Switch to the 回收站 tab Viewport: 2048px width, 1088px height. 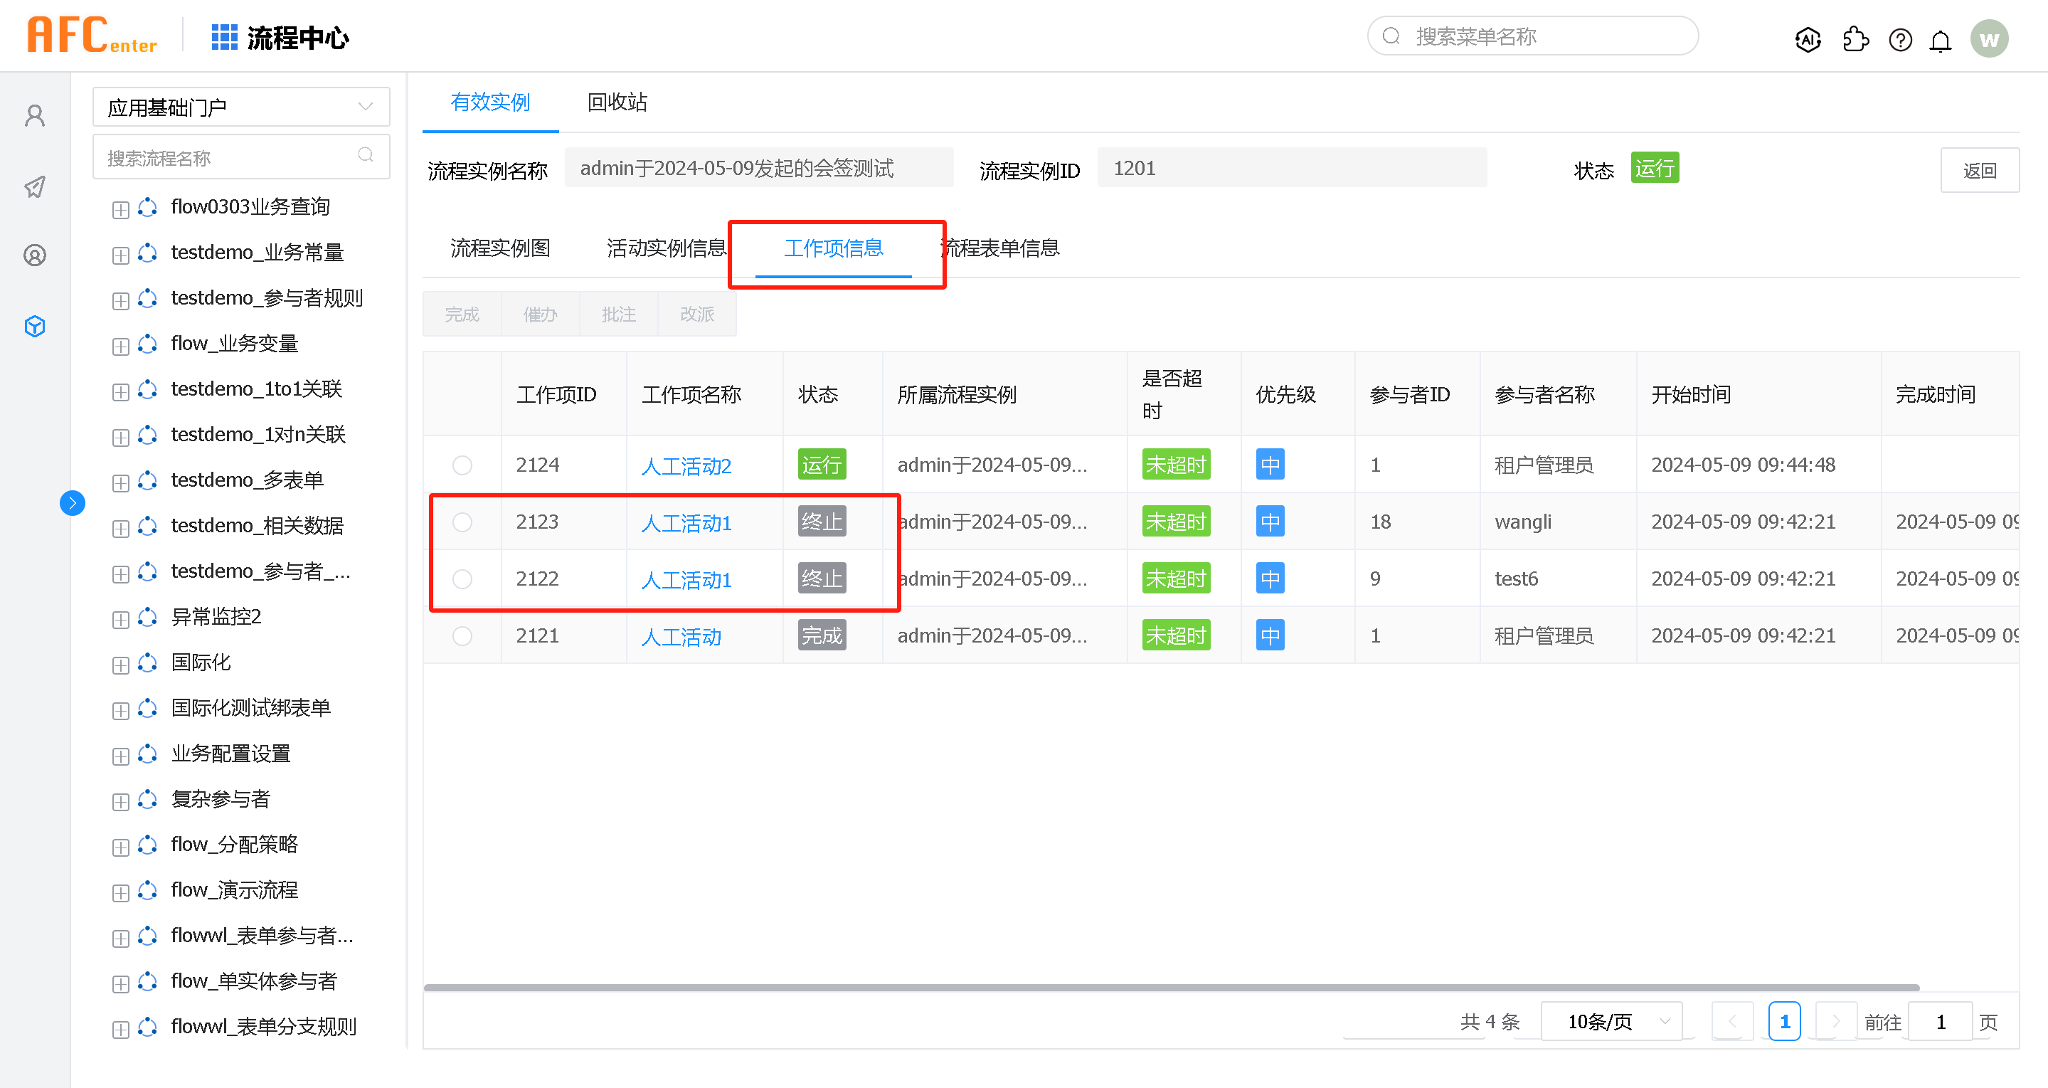pos(616,102)
